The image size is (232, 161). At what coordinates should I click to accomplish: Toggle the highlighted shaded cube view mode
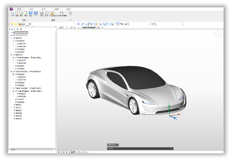point(105,24)
